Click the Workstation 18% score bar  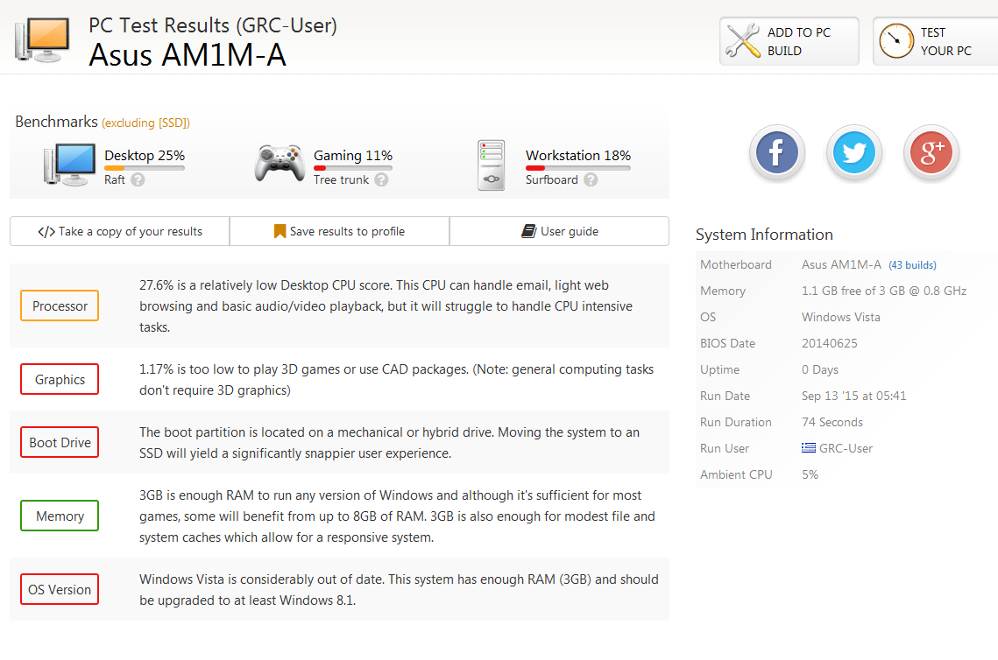[x=578, y=168]
